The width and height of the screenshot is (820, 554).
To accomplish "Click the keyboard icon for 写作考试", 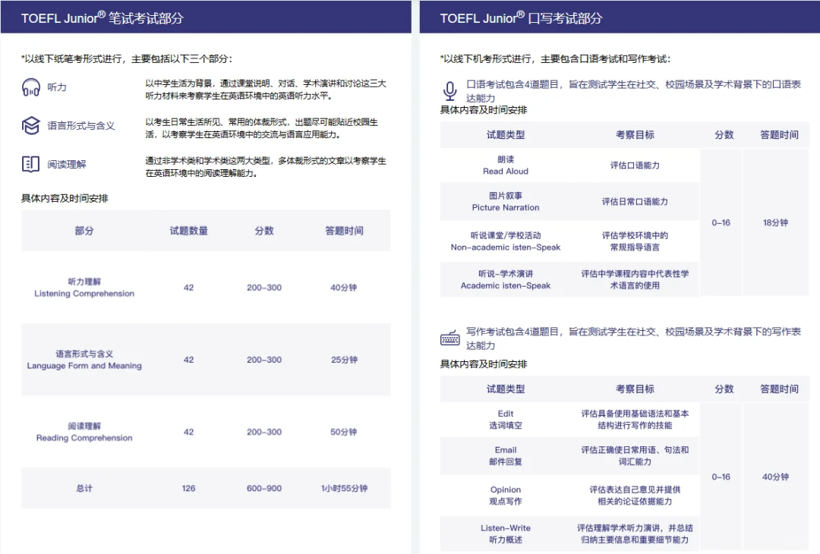I will [449, 338].
